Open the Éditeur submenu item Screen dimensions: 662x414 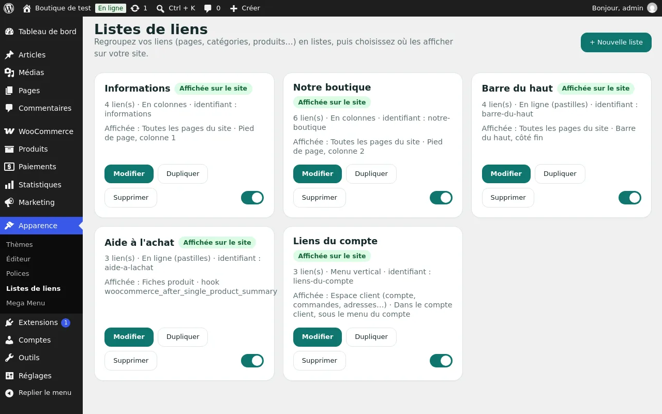pos(19,259)
